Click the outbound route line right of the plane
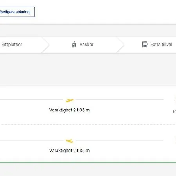The image size is (176, 176). [120, 100]
